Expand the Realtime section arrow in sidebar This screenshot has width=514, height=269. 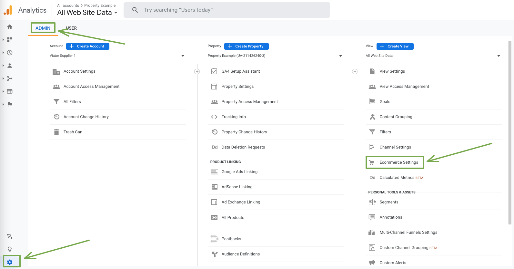[x=3, y=53]
